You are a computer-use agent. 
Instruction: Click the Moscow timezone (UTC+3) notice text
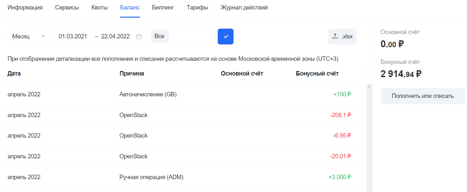[173, 59]
